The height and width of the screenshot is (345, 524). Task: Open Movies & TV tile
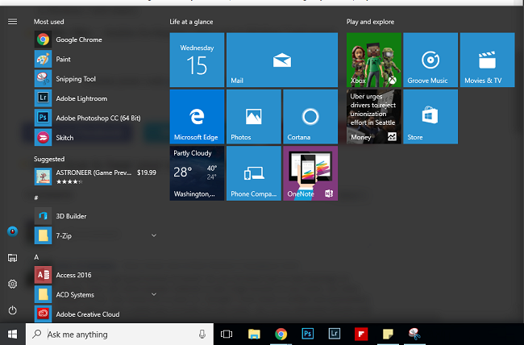coord(487,60)
